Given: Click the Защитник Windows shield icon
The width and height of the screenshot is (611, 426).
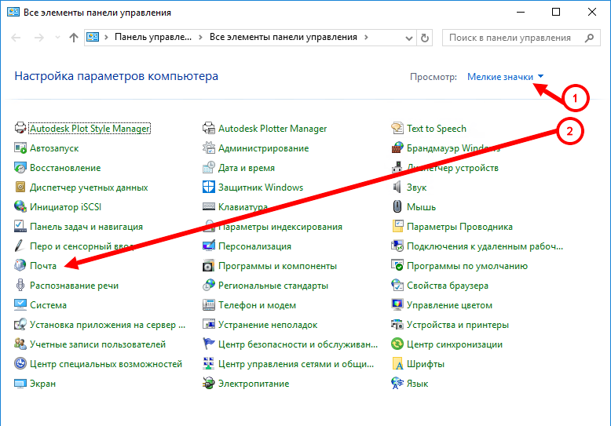Looking at the screenshot, I should pyautogui.click(x=210, y=188).
